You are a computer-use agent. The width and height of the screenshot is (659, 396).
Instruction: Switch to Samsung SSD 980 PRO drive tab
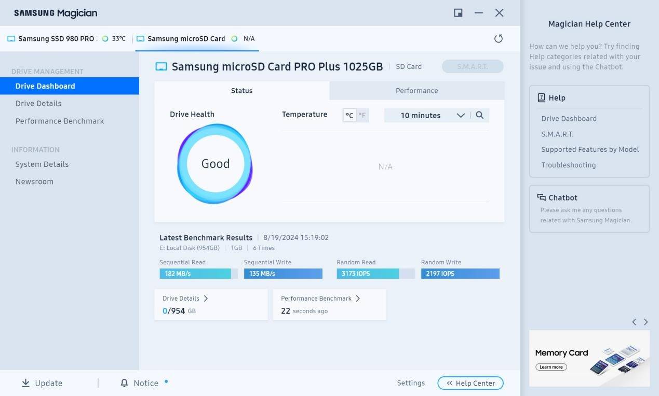click(66, 39)
